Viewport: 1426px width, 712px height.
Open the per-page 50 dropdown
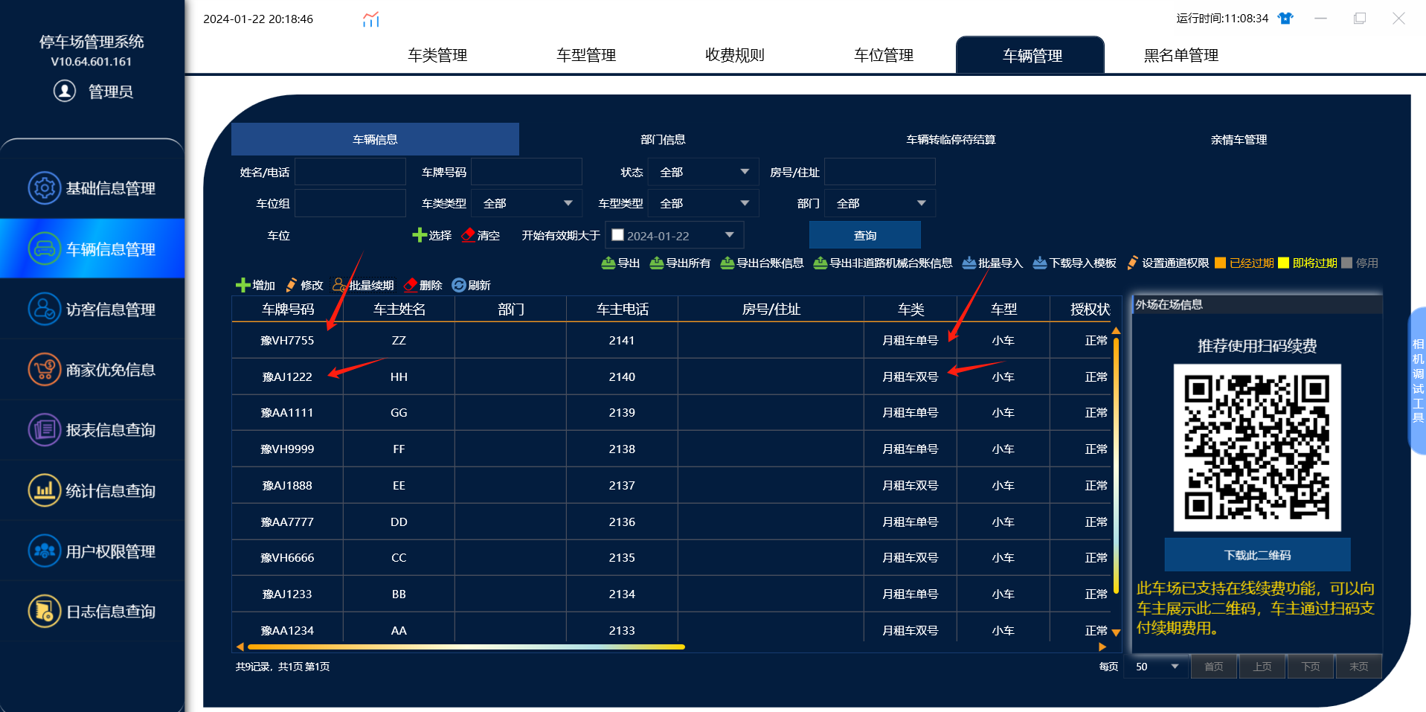pos(1157,667)
